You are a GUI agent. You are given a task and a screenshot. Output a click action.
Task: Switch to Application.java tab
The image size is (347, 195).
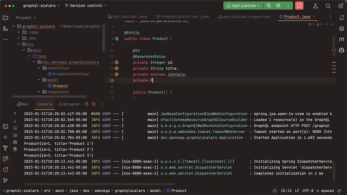pyautogui.click(x=127, y=17)
